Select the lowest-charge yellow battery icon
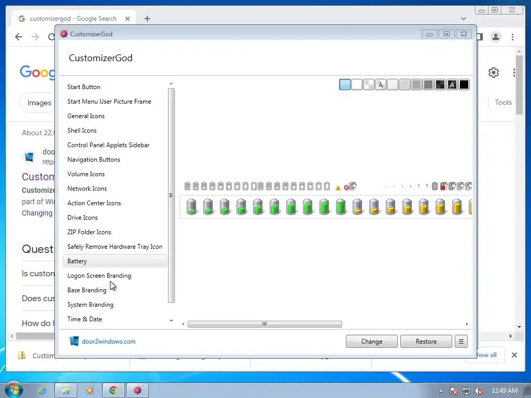The width and height of the screenshot is (531, 398). tap(357, 206)
